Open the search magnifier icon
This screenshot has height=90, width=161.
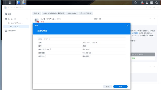[x=156, y=3]
